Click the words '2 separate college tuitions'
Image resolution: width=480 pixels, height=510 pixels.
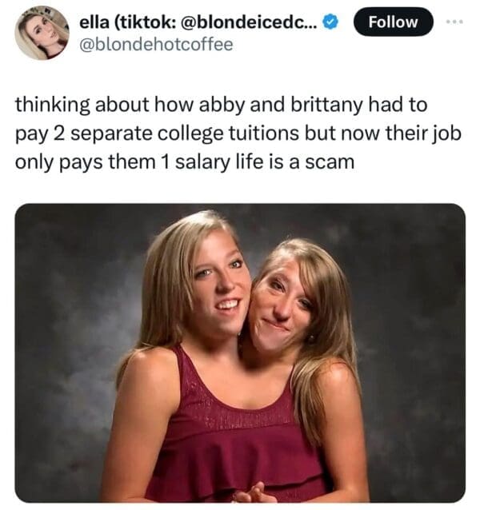tap(176, 133)
